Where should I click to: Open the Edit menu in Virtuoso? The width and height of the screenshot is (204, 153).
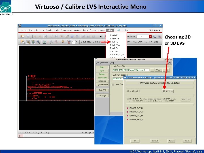pos(36,30)
